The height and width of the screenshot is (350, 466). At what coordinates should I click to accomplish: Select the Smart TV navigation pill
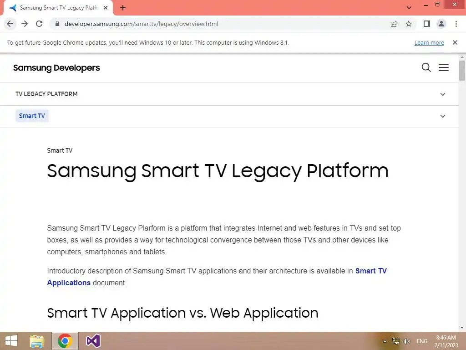click(x=32, y=116)
